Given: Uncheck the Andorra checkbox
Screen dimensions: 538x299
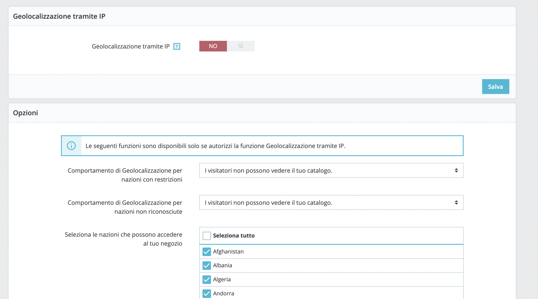Looking at the screenshot, I should pos(207,293).
